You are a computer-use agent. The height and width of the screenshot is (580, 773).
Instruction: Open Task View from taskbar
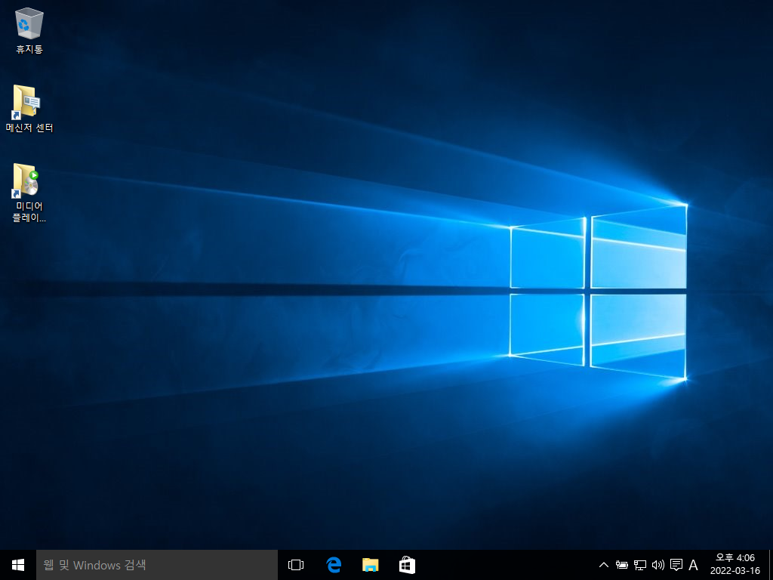point(296,565)
